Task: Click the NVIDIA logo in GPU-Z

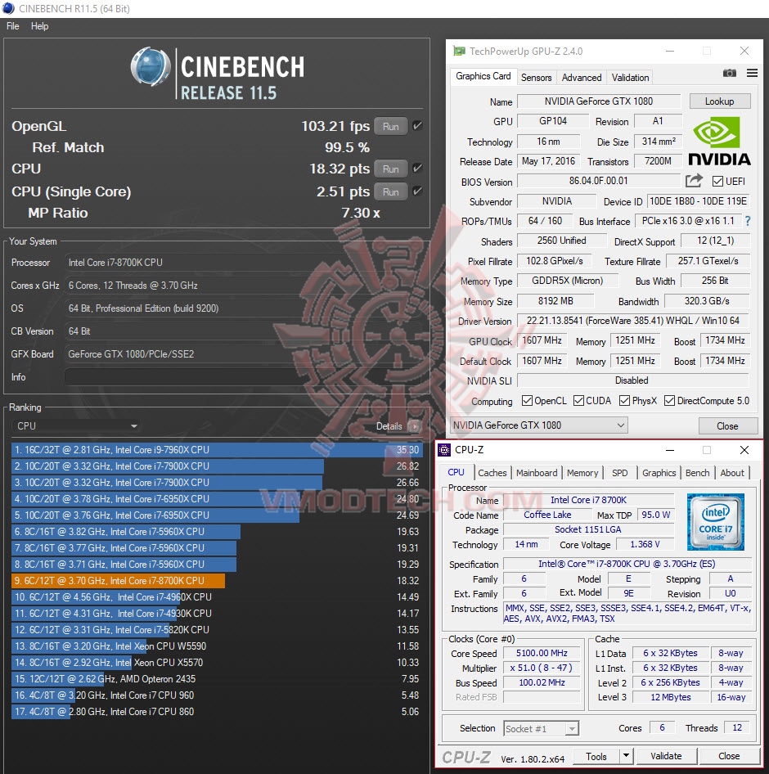Action: coord(719,142)
